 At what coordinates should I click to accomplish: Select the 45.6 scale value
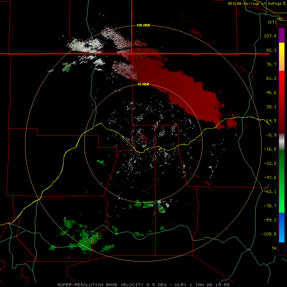point(271,92)
